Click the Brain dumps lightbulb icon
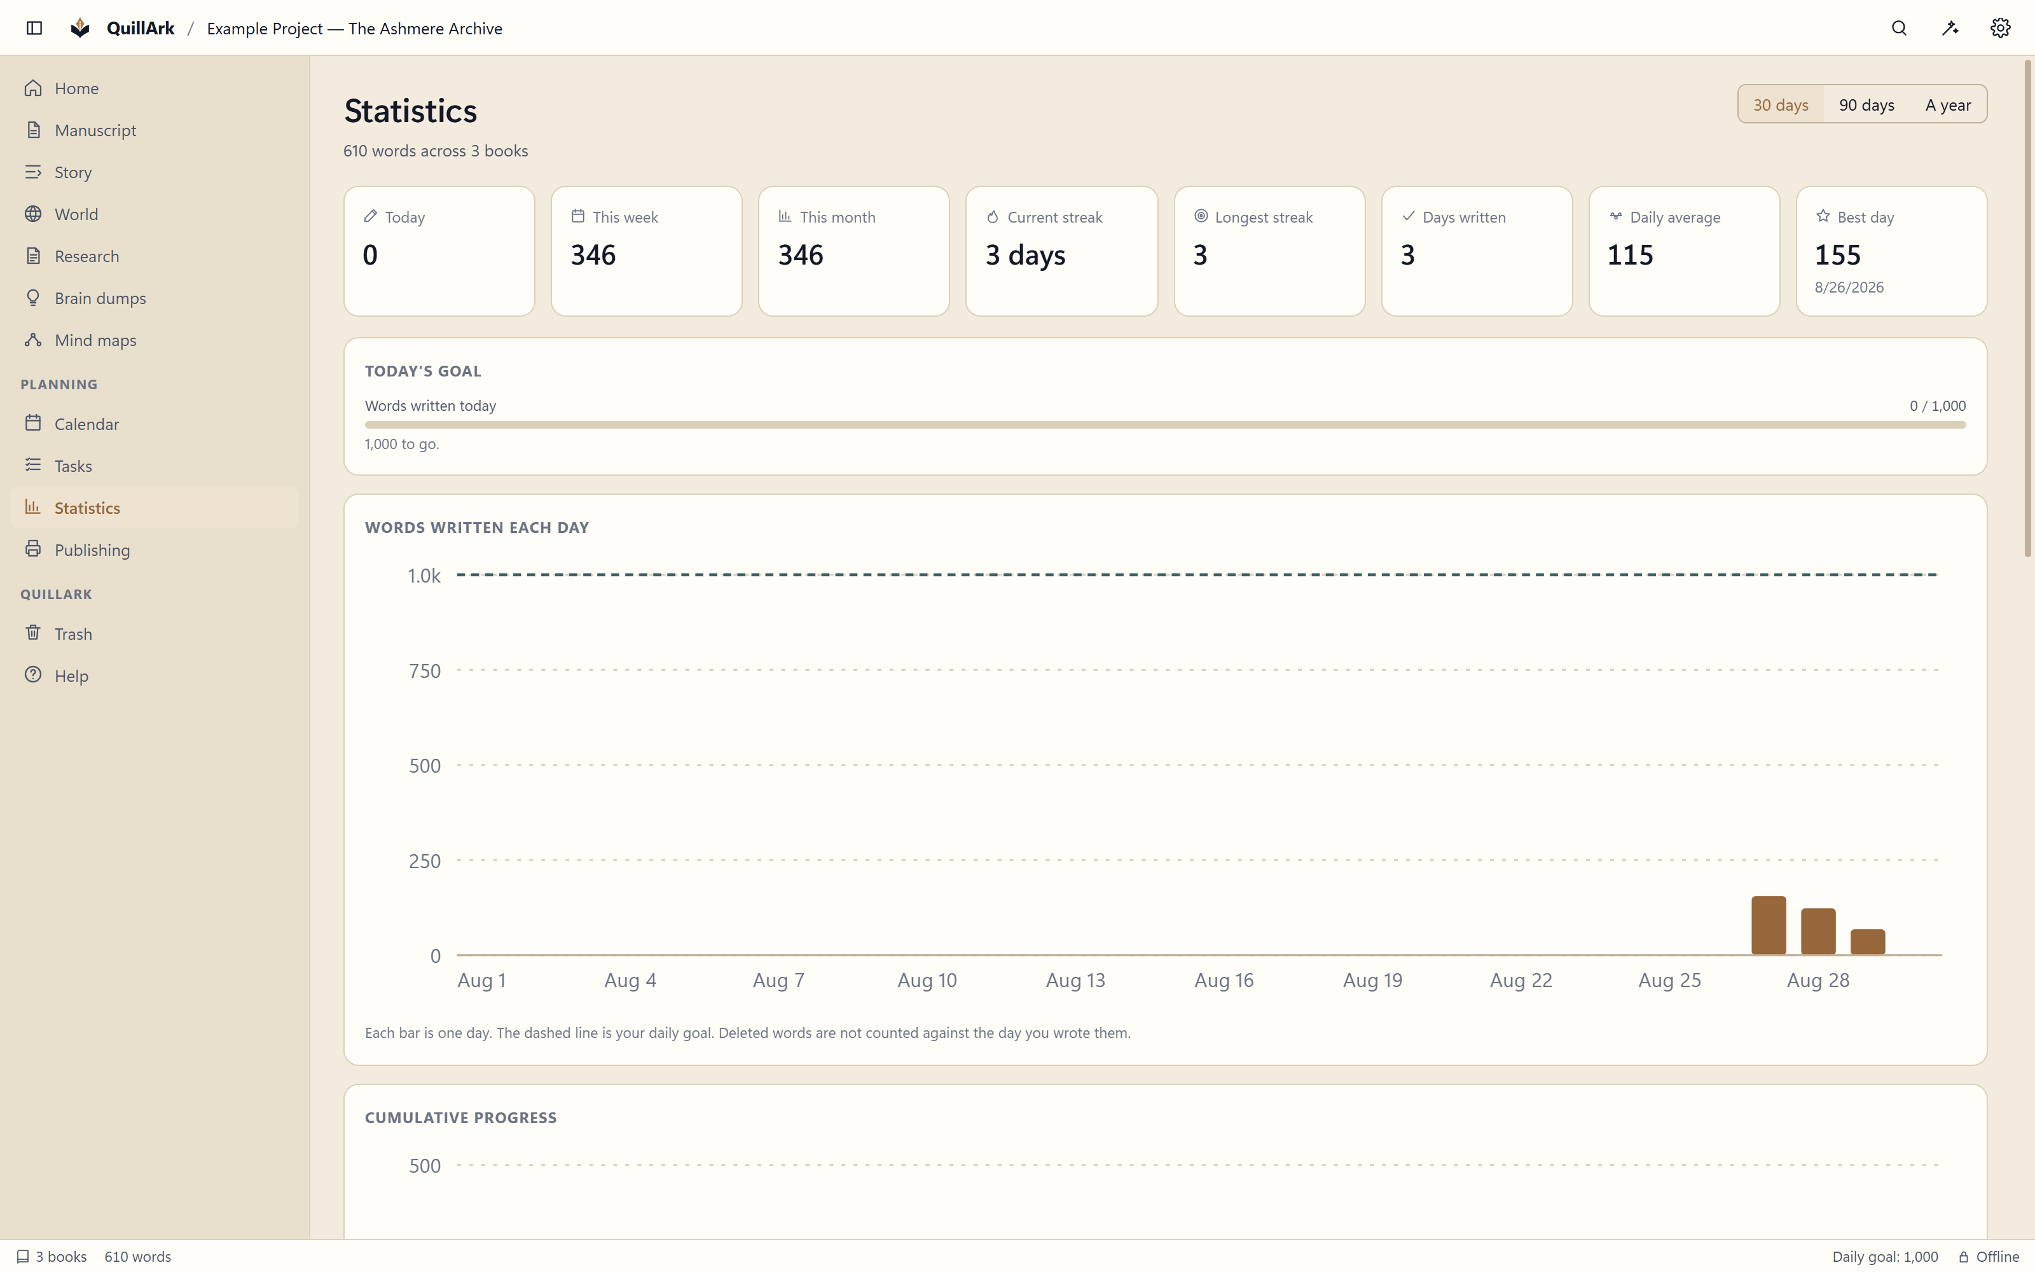 (33, 298)
